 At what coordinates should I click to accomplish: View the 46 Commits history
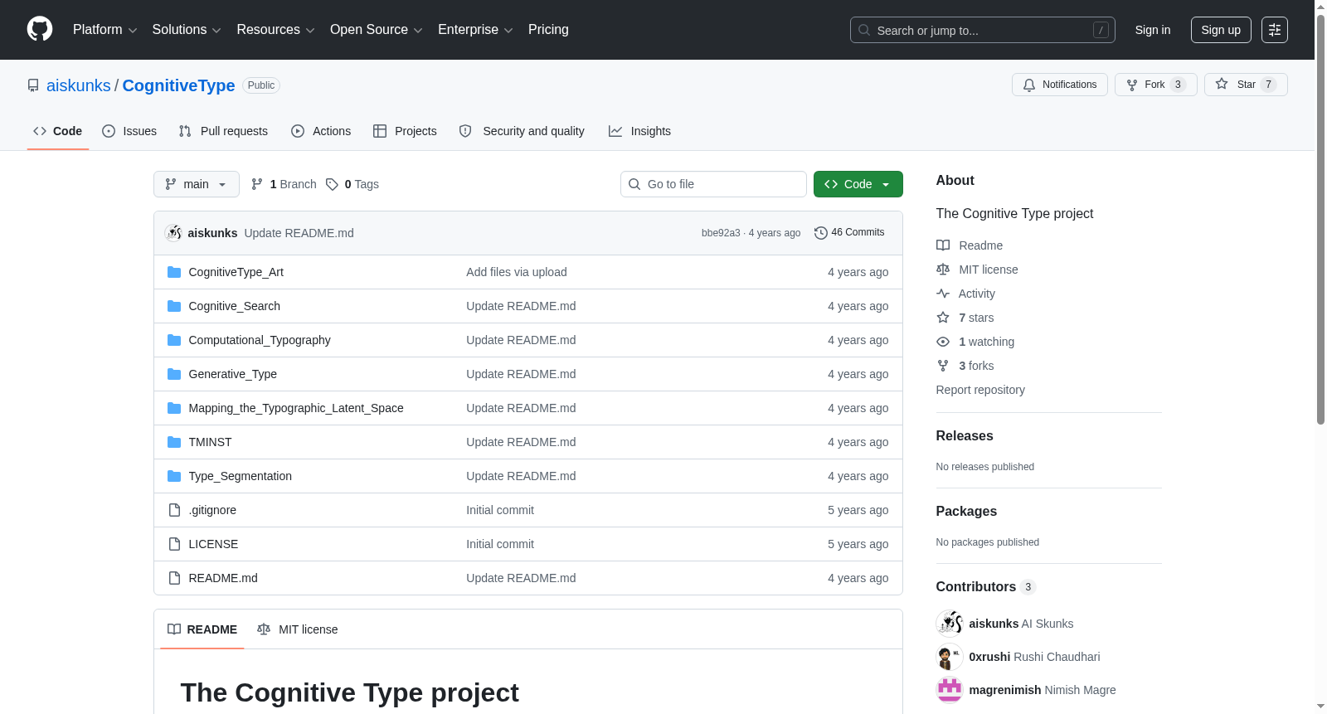point(849,233)
